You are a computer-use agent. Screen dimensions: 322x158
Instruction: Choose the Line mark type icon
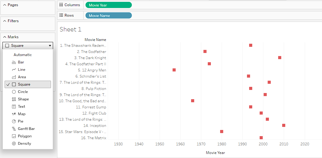pos(14,70)
